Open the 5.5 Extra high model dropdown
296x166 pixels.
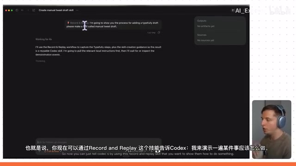(136, 151)
